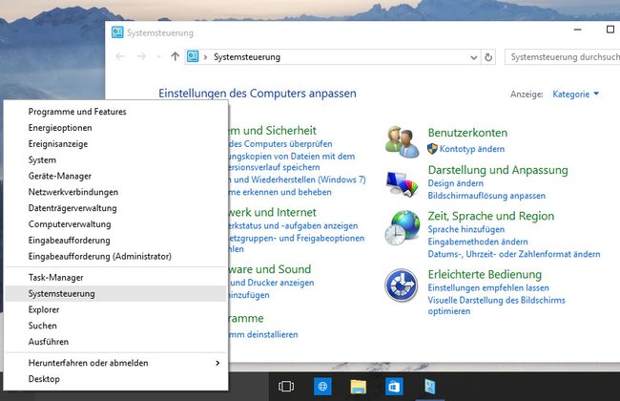Click Einstellungen empfehlen lassen link
Image resolution: width=620 pixels, height=401 pixels.
click(x=488, y=287)
